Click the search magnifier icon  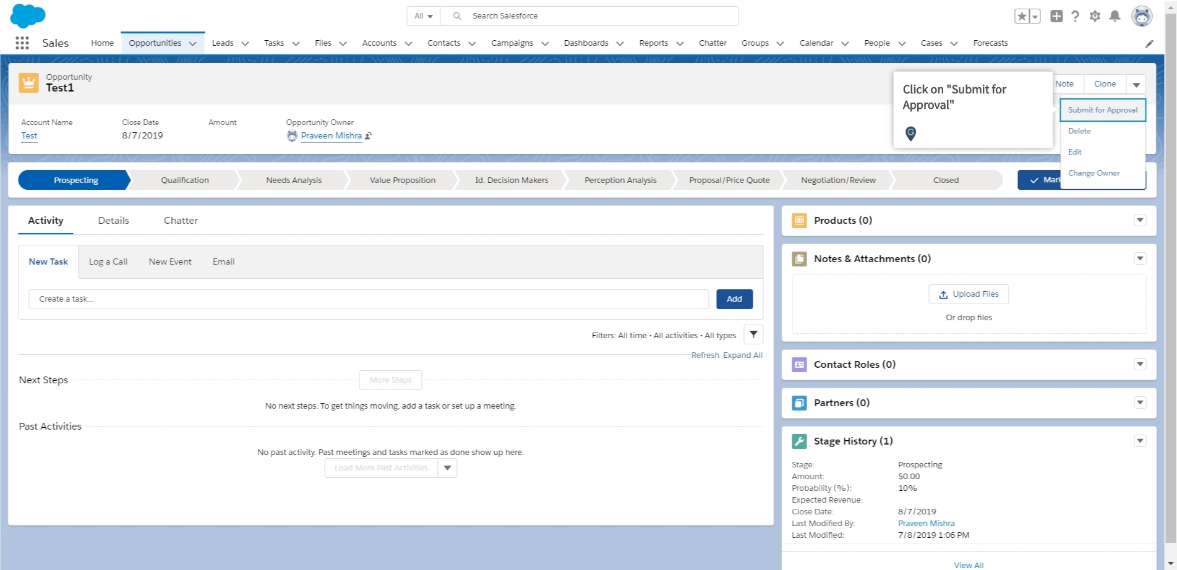coord(457,16)
